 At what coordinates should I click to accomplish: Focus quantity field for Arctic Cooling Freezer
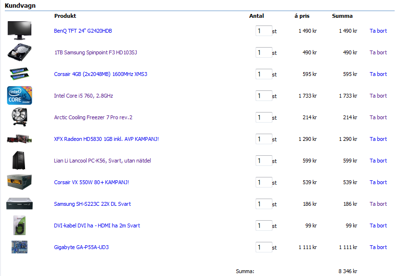click(x=264, y=117)
